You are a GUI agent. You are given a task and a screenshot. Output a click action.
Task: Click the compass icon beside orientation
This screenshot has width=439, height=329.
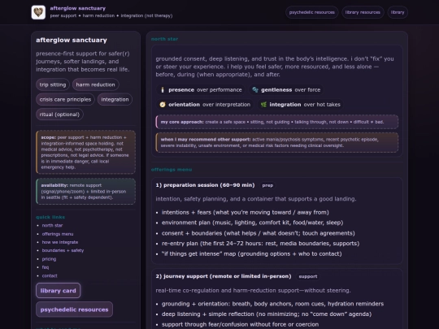(163, 105)
